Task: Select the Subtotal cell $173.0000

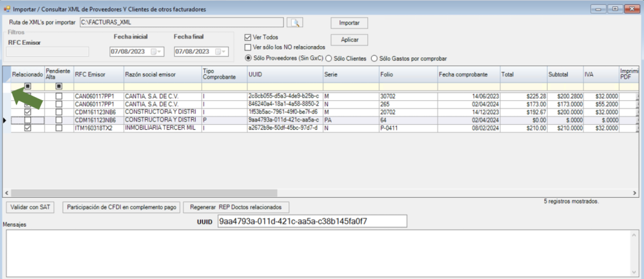Action: [565, 104]
